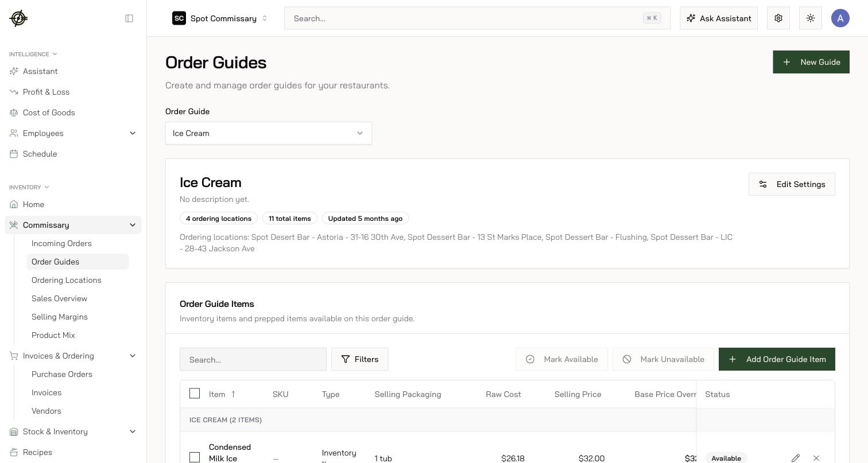Open Incoming Orders page
868x463 pixels.
(61, 243)
